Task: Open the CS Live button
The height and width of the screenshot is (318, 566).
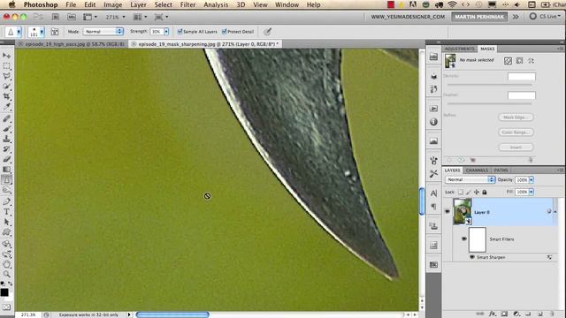Action: tap(545, 17)
